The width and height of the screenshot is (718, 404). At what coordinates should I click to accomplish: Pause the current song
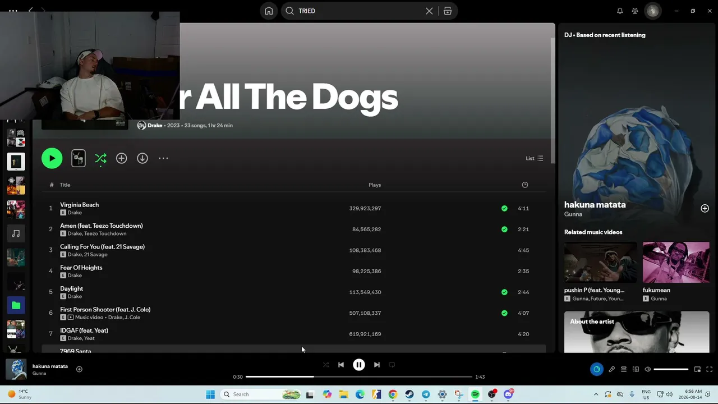(x=359, y=365)
